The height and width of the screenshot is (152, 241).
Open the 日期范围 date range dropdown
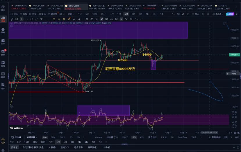(x=32, y=137)
